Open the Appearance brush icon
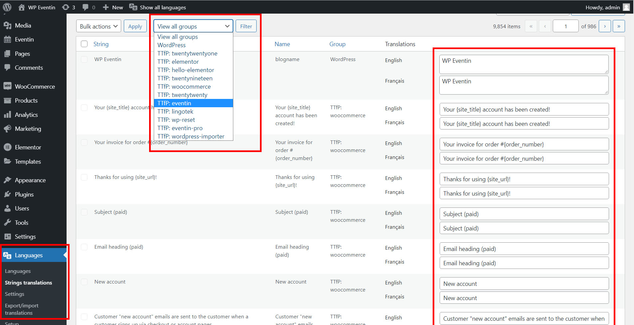 [x=7, y=180]
